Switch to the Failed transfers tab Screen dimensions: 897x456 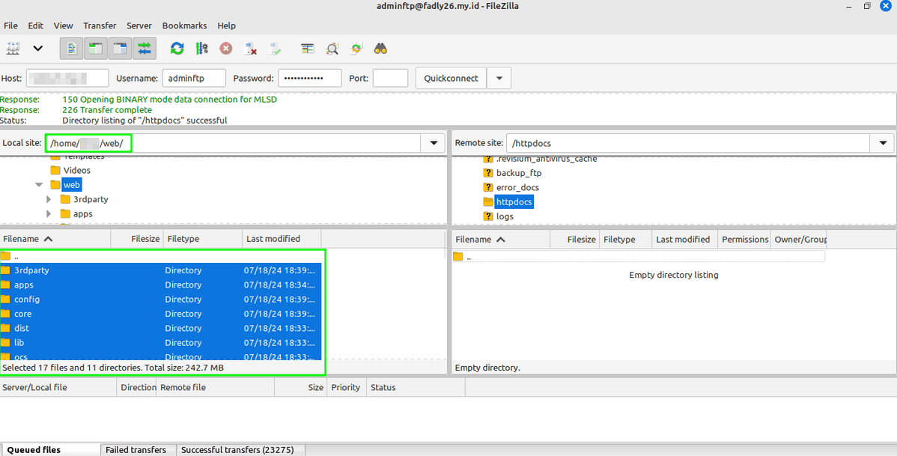click(x=138, y=449)
